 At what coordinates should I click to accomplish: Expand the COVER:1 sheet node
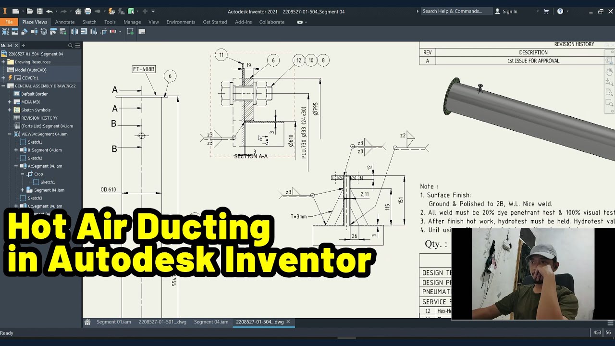[x=3, y=78]
